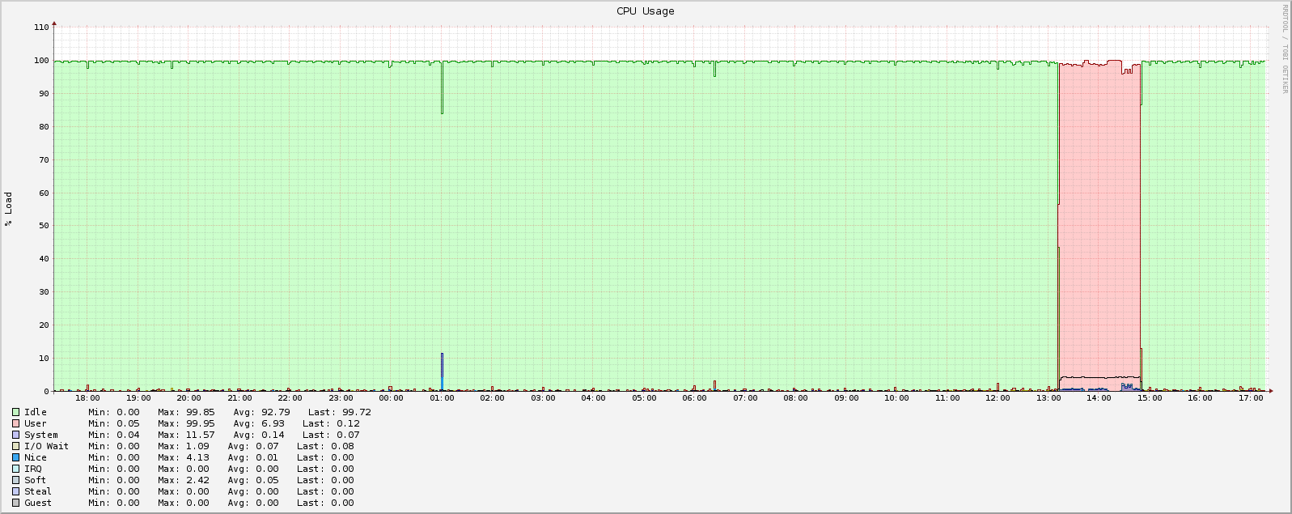Click the pink User legend swatch

pos(15,423)
